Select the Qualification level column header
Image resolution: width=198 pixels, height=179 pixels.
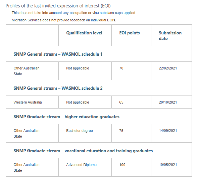(x=84, y=33)
